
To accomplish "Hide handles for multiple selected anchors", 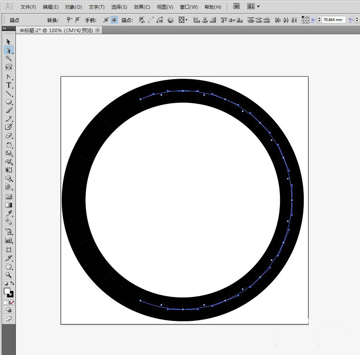I will click(114, 20).
